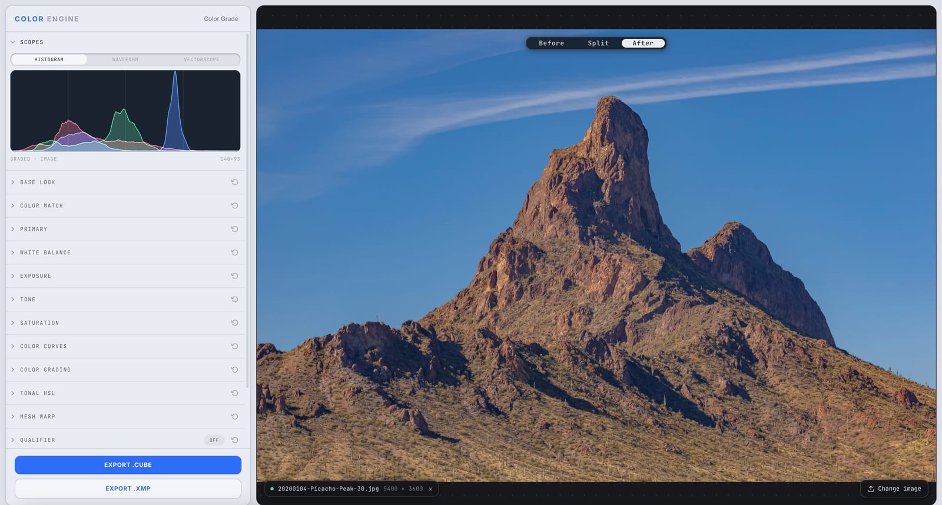942x505 pixels.
Task: Reset the Tone section
Action: [234, 300]
